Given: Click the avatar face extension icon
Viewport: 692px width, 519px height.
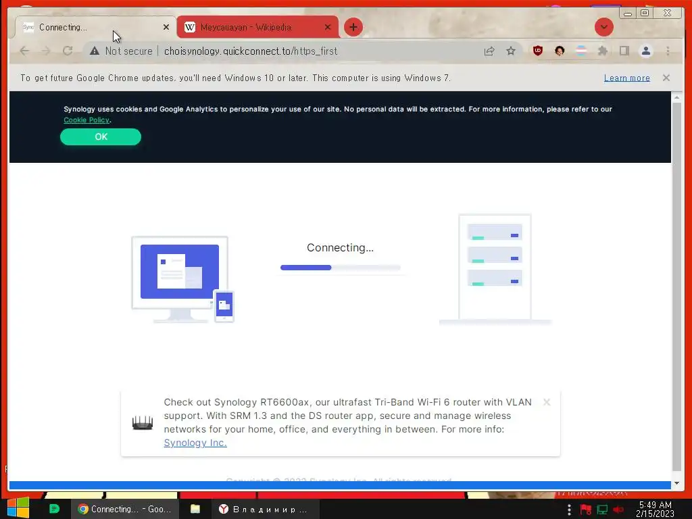Looking at the screenshot, I should pos(560,51).
